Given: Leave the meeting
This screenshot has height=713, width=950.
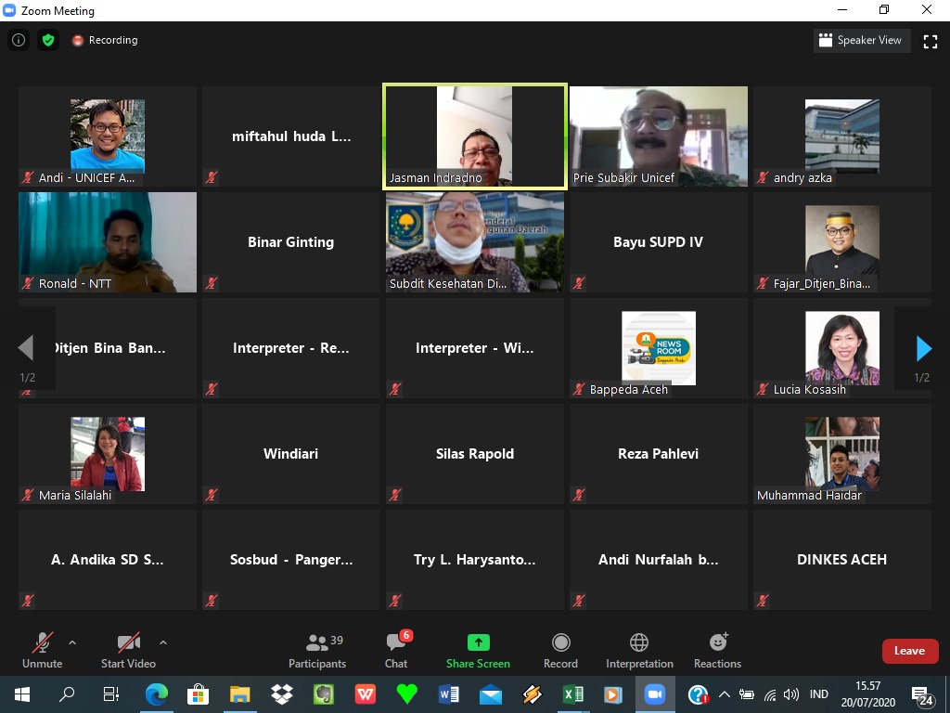Looking at the screenshot, I should [909, 651].
